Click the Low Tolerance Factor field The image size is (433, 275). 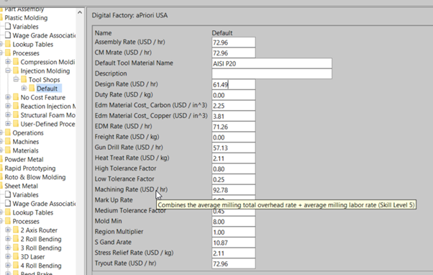[x=234, y=179]
